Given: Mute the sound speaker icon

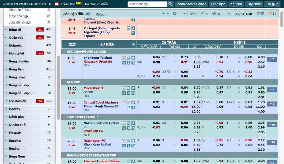Looking at the screenshot, I should pos(88,14).
